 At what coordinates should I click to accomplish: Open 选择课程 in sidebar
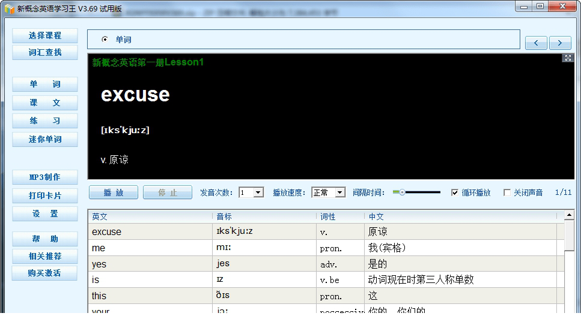(x=45, y=35)
